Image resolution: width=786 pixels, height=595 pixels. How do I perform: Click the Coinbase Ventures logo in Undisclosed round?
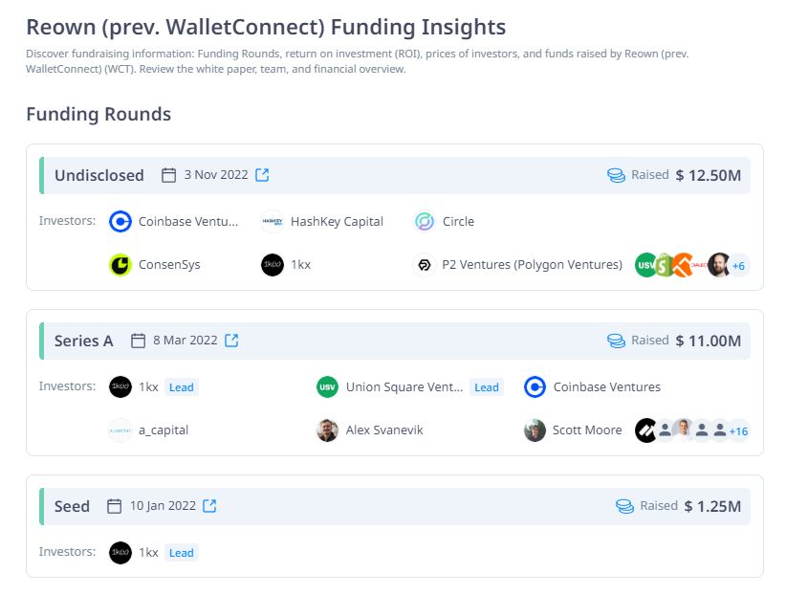[120, 221]
